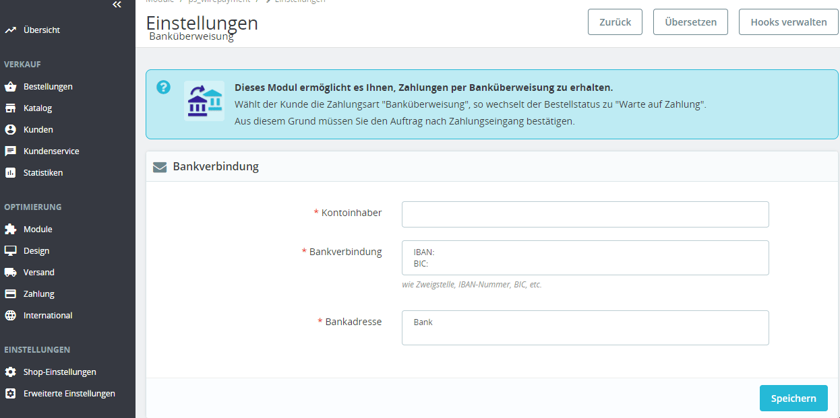This screenshot has width=840, height=418.
Task: Click the Zahlung credit card icon
Action: [10, 294]
